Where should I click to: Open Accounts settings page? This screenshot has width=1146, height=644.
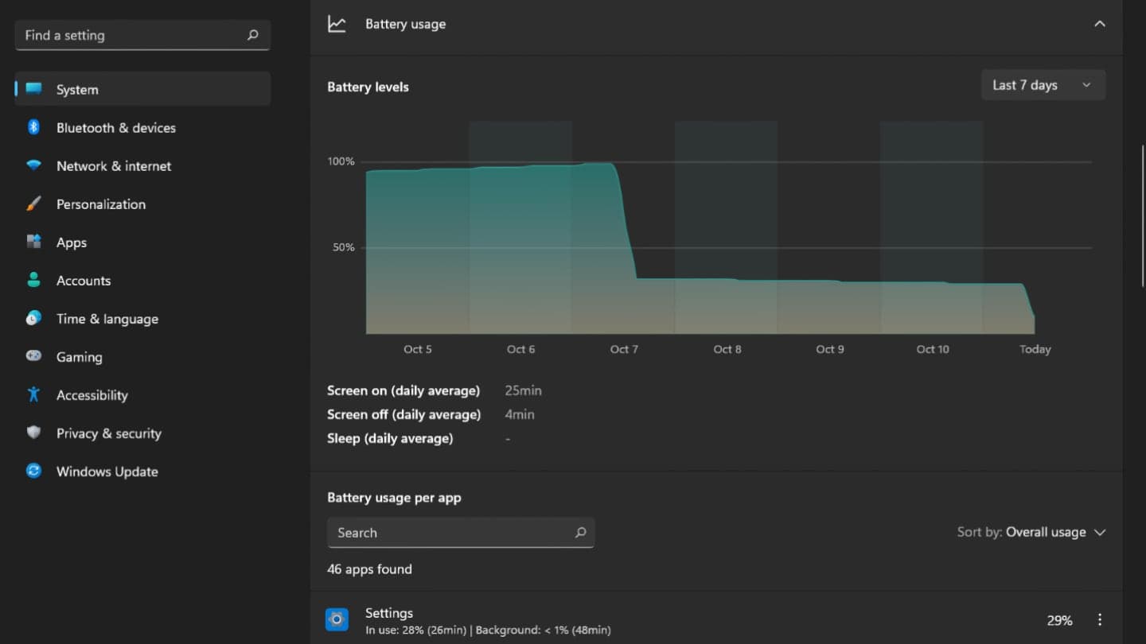[x=142, y=280]
